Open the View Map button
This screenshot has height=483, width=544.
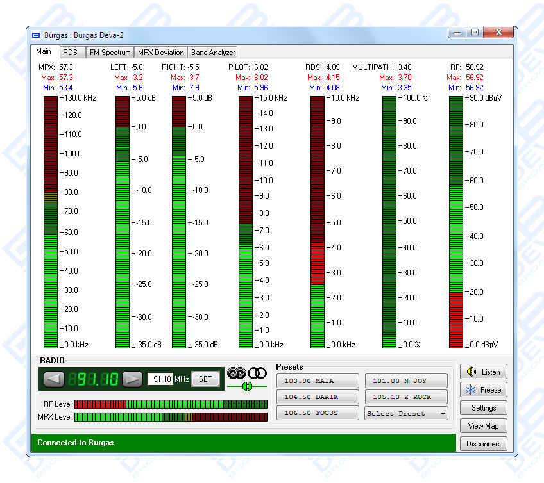[x=484, y=426]
